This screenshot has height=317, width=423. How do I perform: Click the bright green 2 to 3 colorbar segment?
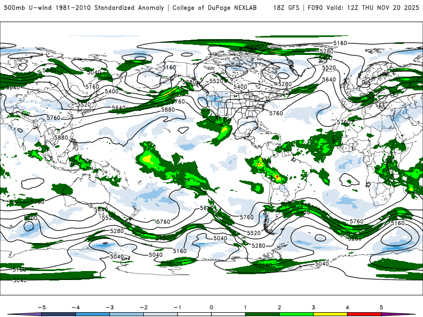(296, 314)
